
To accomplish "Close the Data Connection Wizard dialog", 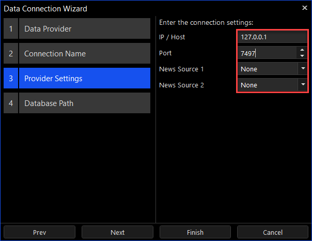I will tap(304, 8).
